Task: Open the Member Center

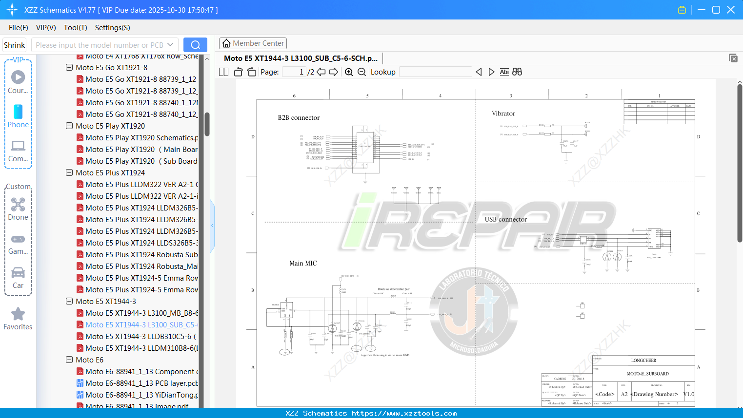Action: coord(253,43)
